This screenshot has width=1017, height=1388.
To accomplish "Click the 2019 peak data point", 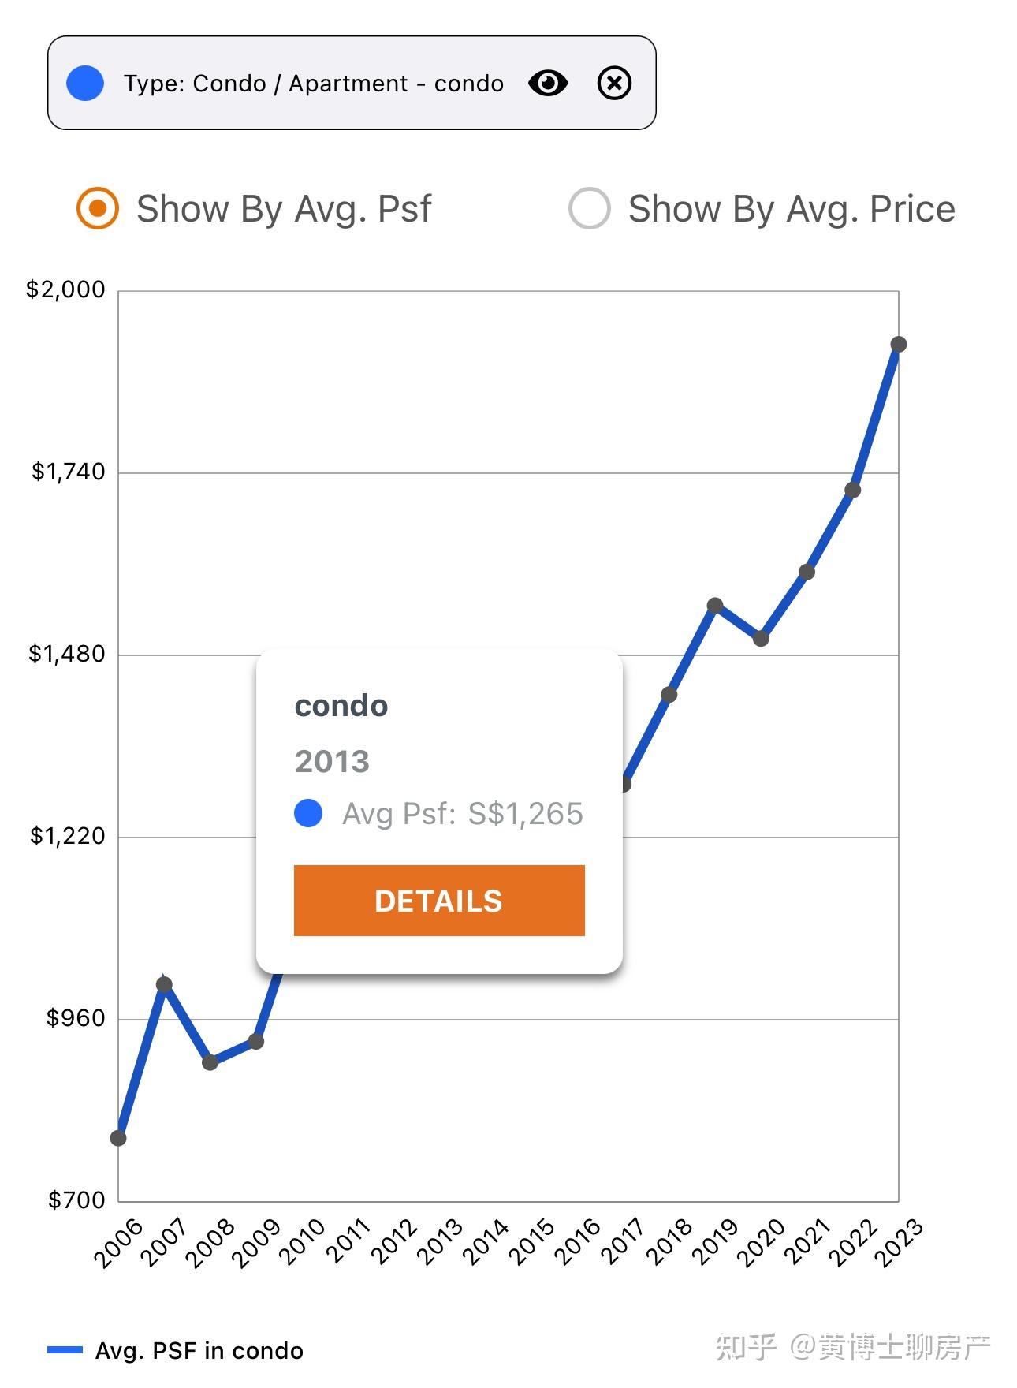I will (x=715, y=606).
